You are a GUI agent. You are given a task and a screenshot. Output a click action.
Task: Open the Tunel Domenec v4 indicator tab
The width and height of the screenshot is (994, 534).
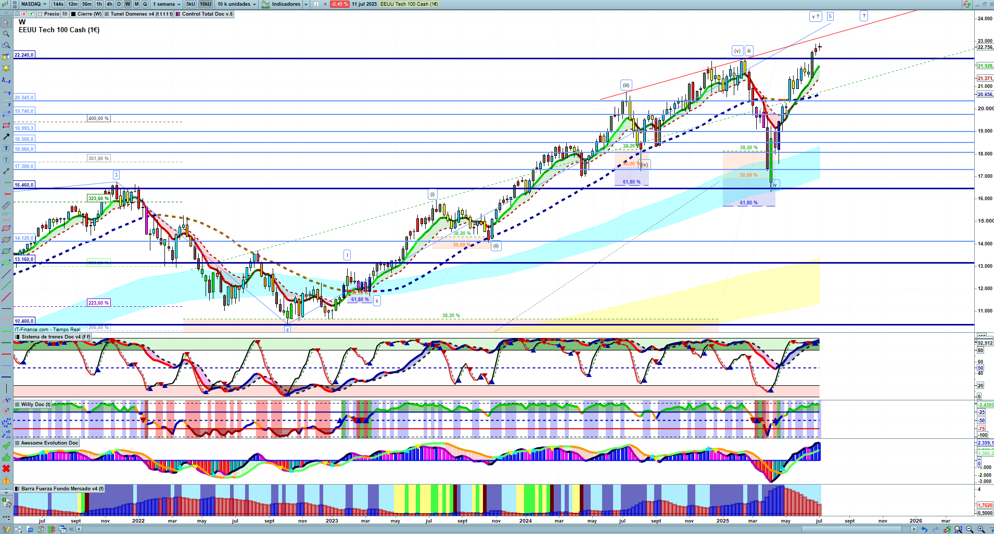pos(138,14)
